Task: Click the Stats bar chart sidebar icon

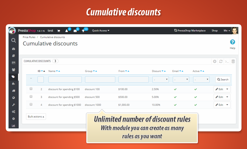Action: (13, 126)
